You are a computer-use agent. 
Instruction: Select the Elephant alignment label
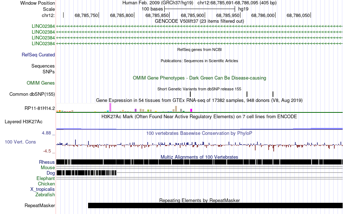tap(45, 179)
